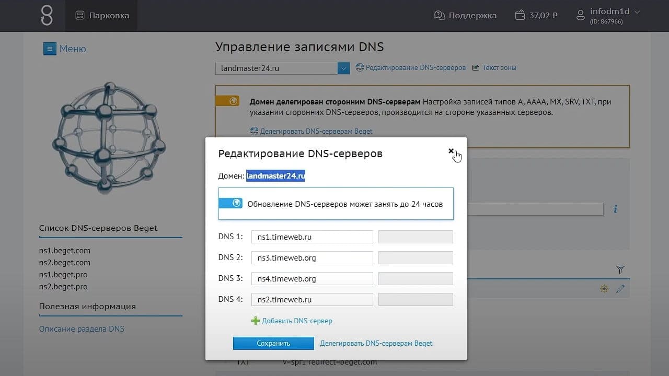Screen dimensions: 669x376
Task: Click the Парковка window icon
Action: 80,16
